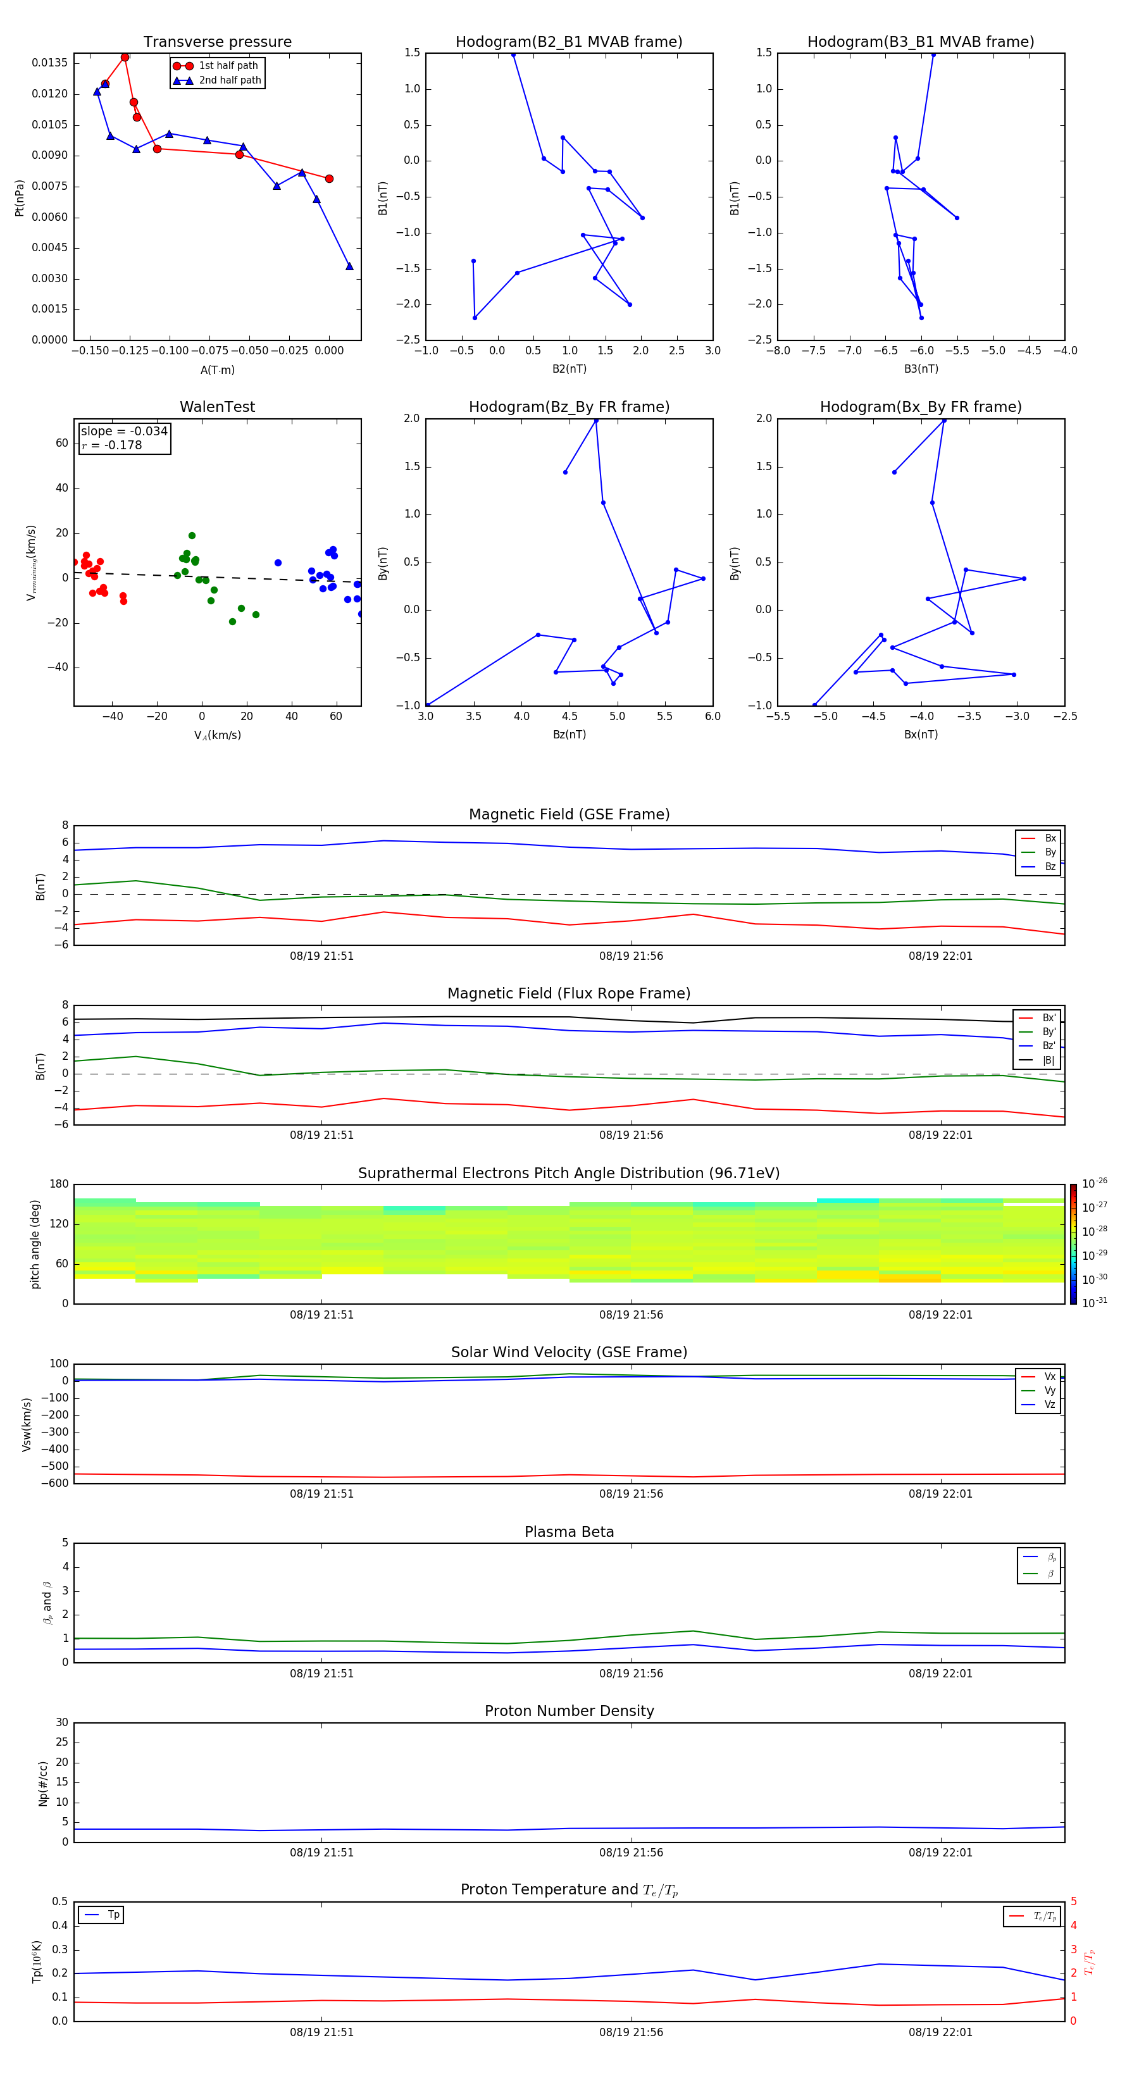This screenshot has height=2088, width=1139.
Task: Click the Bz' legend entry in flux rope plot
Action: click(x=1037, y=1046)
